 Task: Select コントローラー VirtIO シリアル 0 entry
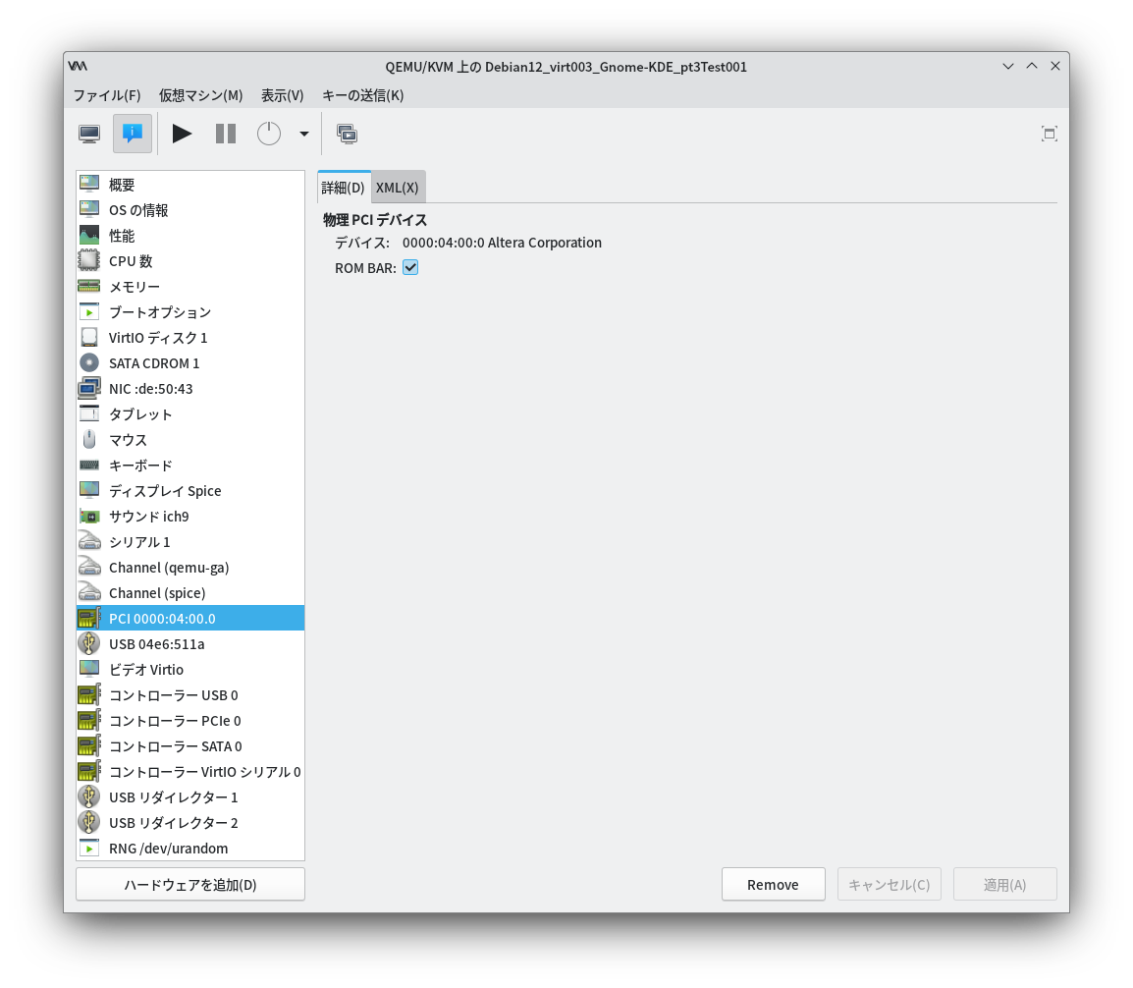pyautogui.click(x=190, y=771)
